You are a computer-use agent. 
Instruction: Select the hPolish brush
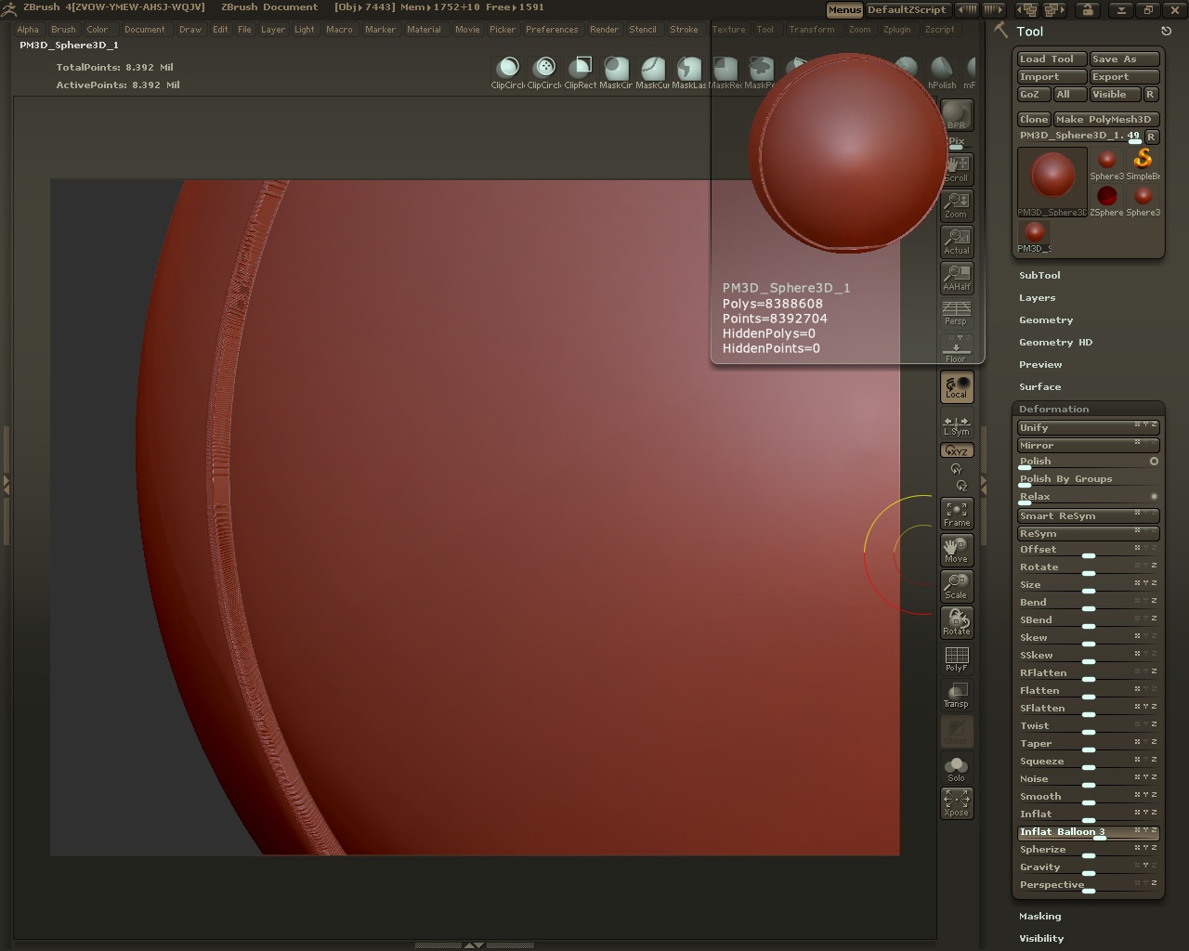tap(942, 72)
